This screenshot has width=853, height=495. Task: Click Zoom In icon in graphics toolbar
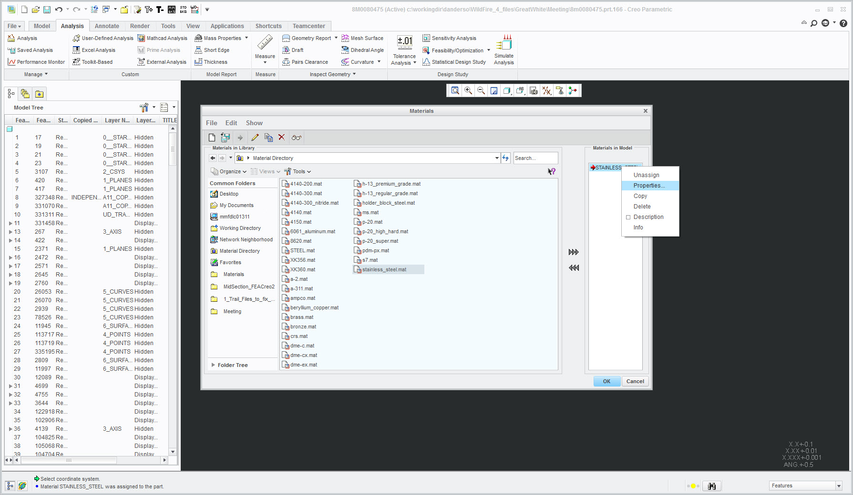(x=468, y=90)
